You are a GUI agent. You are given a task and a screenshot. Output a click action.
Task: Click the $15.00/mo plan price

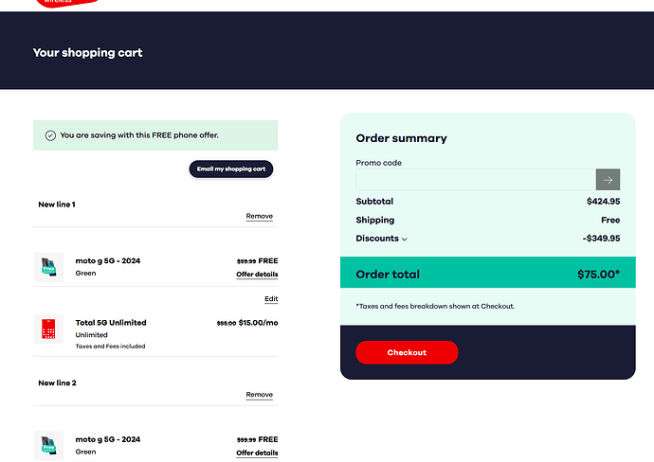pyautogui.click(x=258, y=323)
